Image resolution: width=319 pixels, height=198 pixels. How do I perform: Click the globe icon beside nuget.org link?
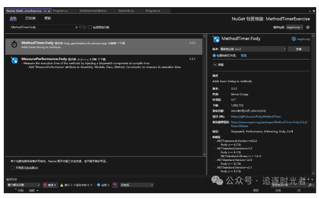click(293, 39)
